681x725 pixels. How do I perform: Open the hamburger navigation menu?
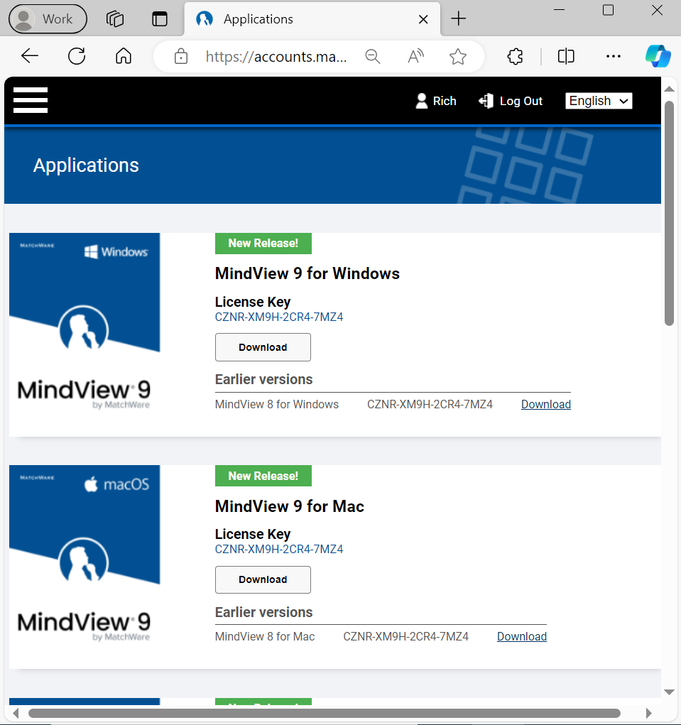(30, 100)
